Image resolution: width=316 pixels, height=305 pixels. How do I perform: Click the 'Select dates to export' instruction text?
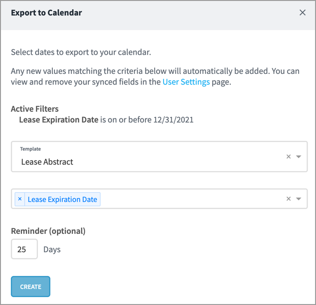click(81, 52)
